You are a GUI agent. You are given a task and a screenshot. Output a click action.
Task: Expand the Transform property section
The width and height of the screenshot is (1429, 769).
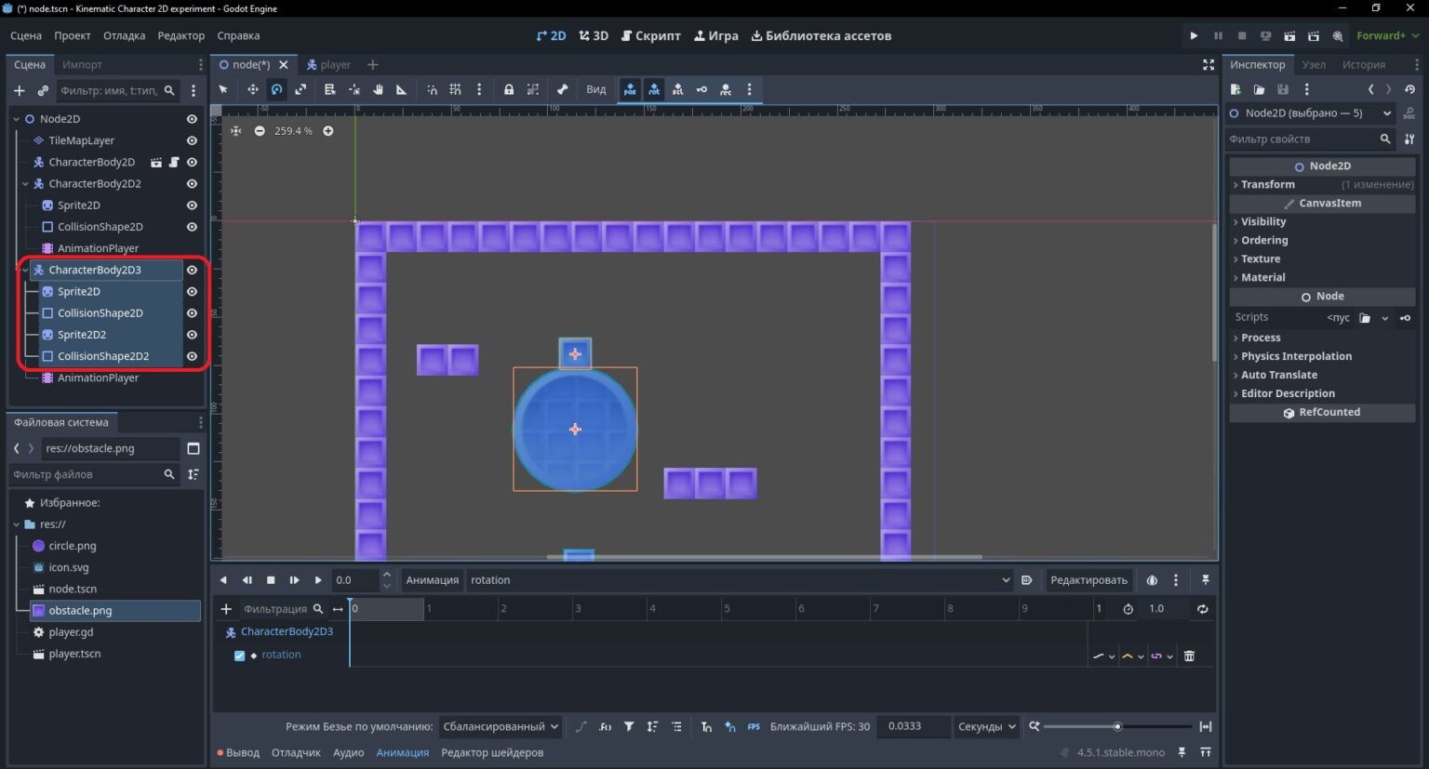point(1322,184)
